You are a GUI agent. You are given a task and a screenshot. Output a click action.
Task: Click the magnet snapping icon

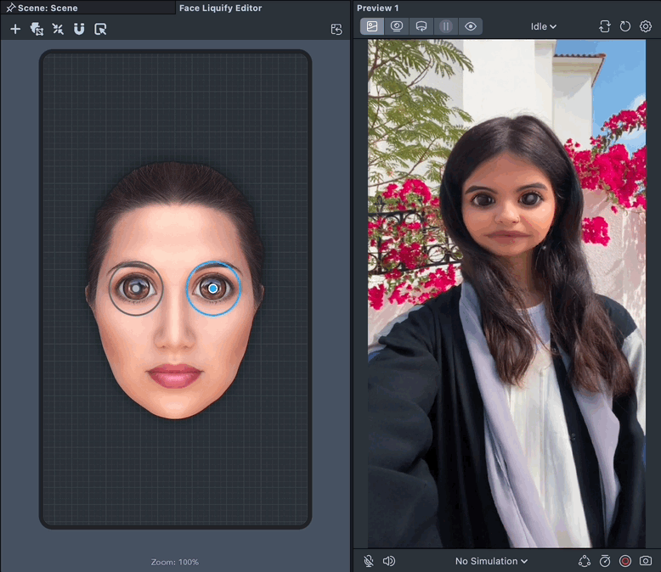click(x=79, y=29)
